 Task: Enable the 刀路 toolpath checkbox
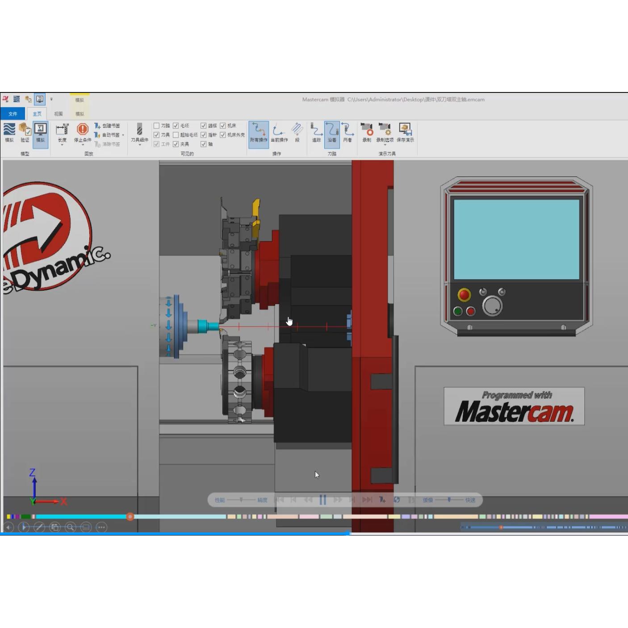pos(156,126)
